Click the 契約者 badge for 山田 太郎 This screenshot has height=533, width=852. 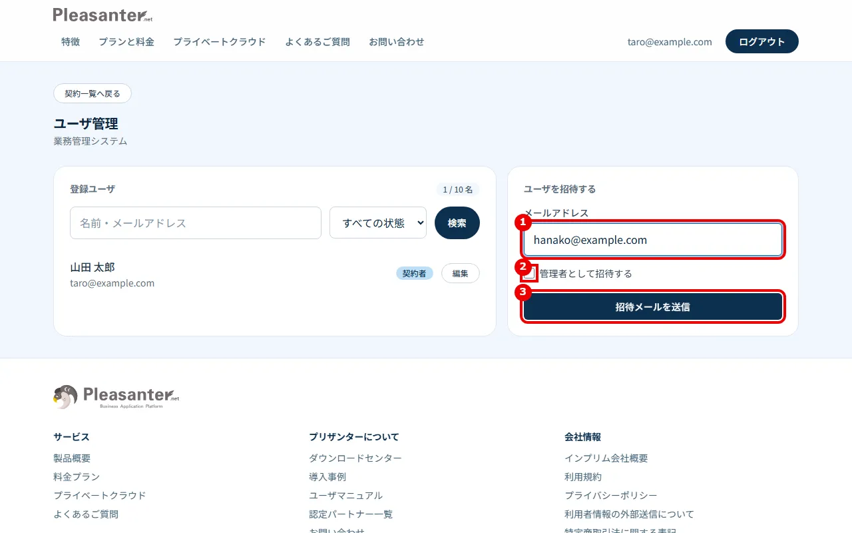415,273
